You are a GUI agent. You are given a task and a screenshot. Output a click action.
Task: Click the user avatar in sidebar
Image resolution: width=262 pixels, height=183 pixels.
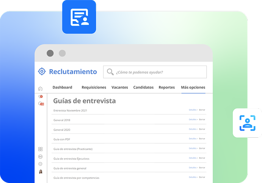click(x=41, y=172)
